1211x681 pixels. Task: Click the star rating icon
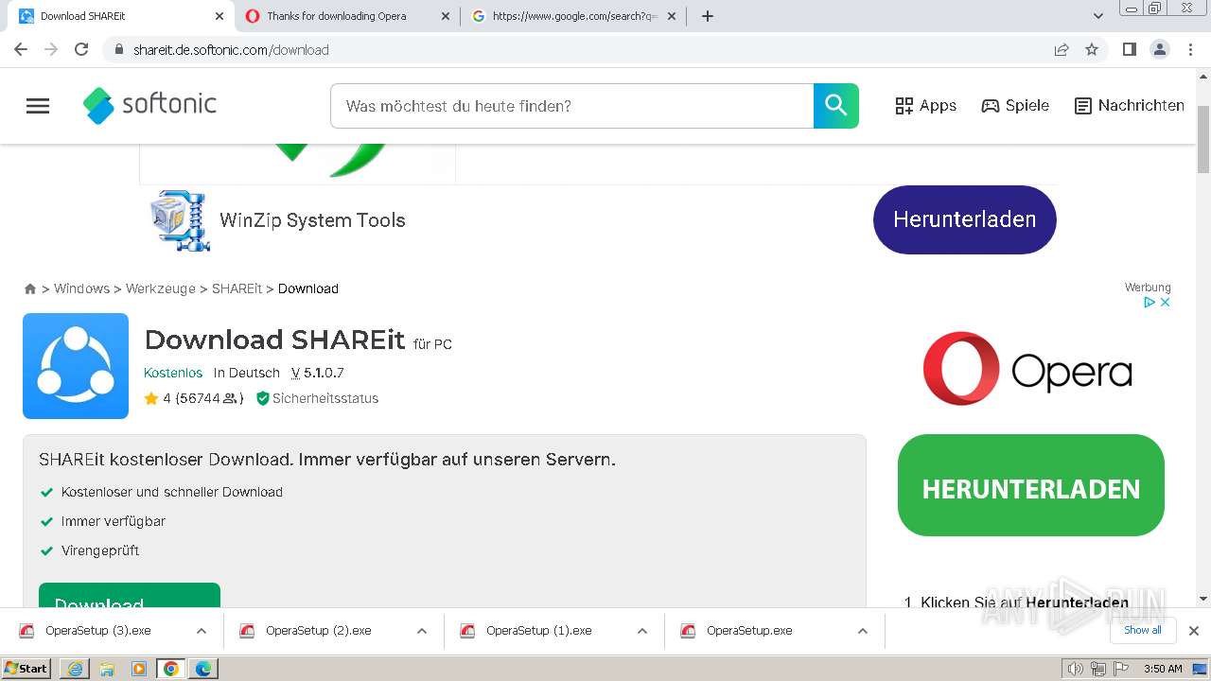(x=151, y=398)
